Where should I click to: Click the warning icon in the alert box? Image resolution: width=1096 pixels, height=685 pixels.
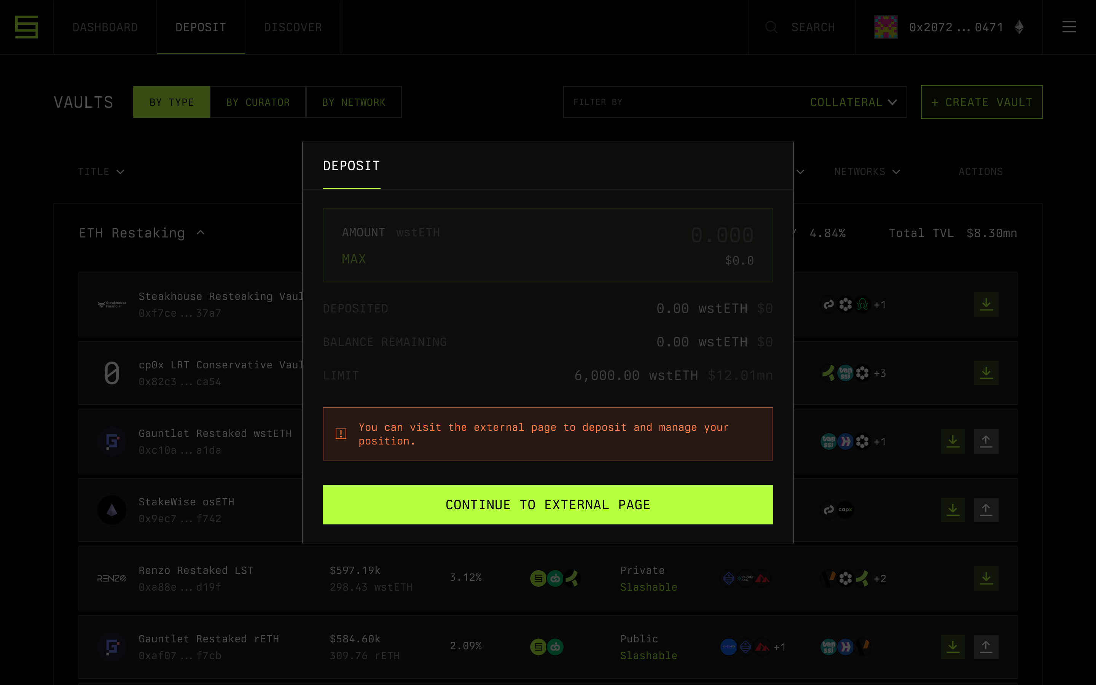(x=341, y=434)
